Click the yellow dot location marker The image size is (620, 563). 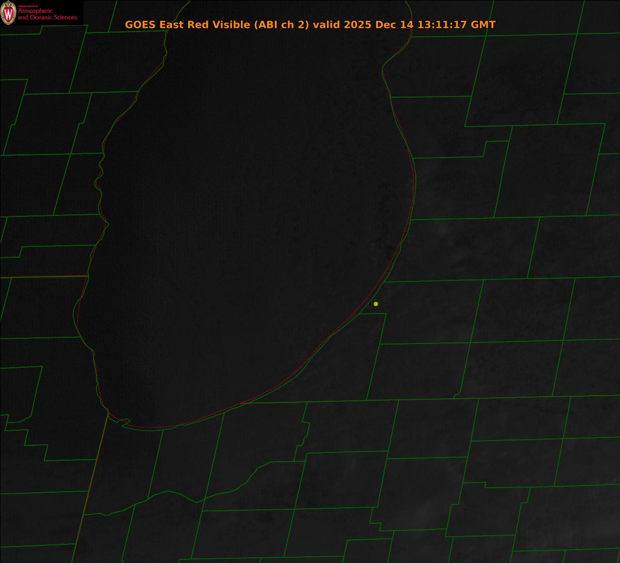click(376, 304)
